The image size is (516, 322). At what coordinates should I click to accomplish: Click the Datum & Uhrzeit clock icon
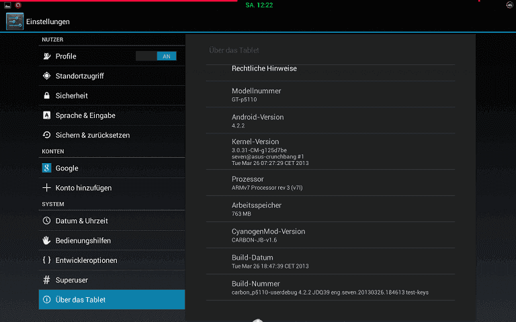coord(47,221)
